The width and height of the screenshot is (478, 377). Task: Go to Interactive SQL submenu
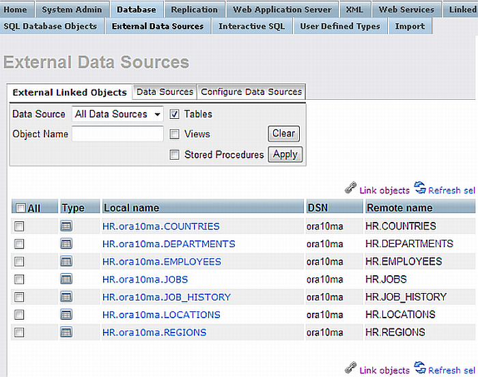(252, 26)
